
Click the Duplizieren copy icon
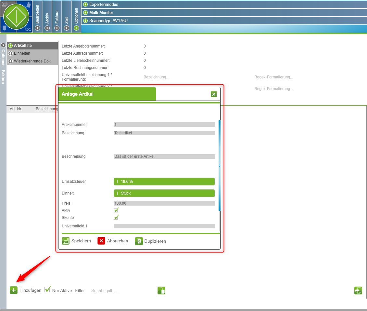[x=139, y=241]
